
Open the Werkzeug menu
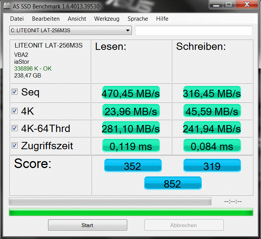coord(107,19)
